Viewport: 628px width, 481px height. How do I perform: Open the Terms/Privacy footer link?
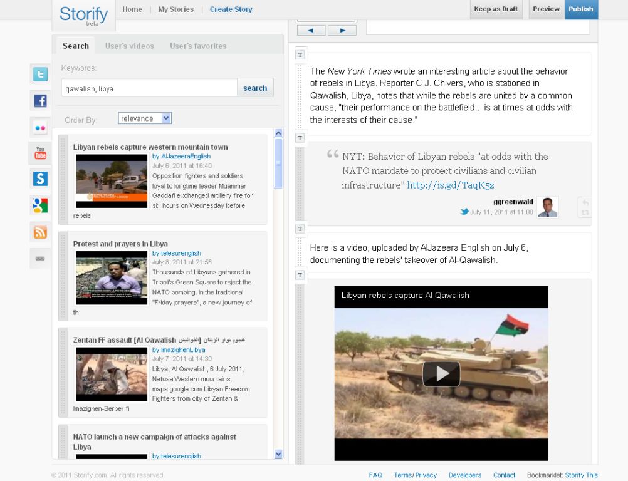[416, 475]
